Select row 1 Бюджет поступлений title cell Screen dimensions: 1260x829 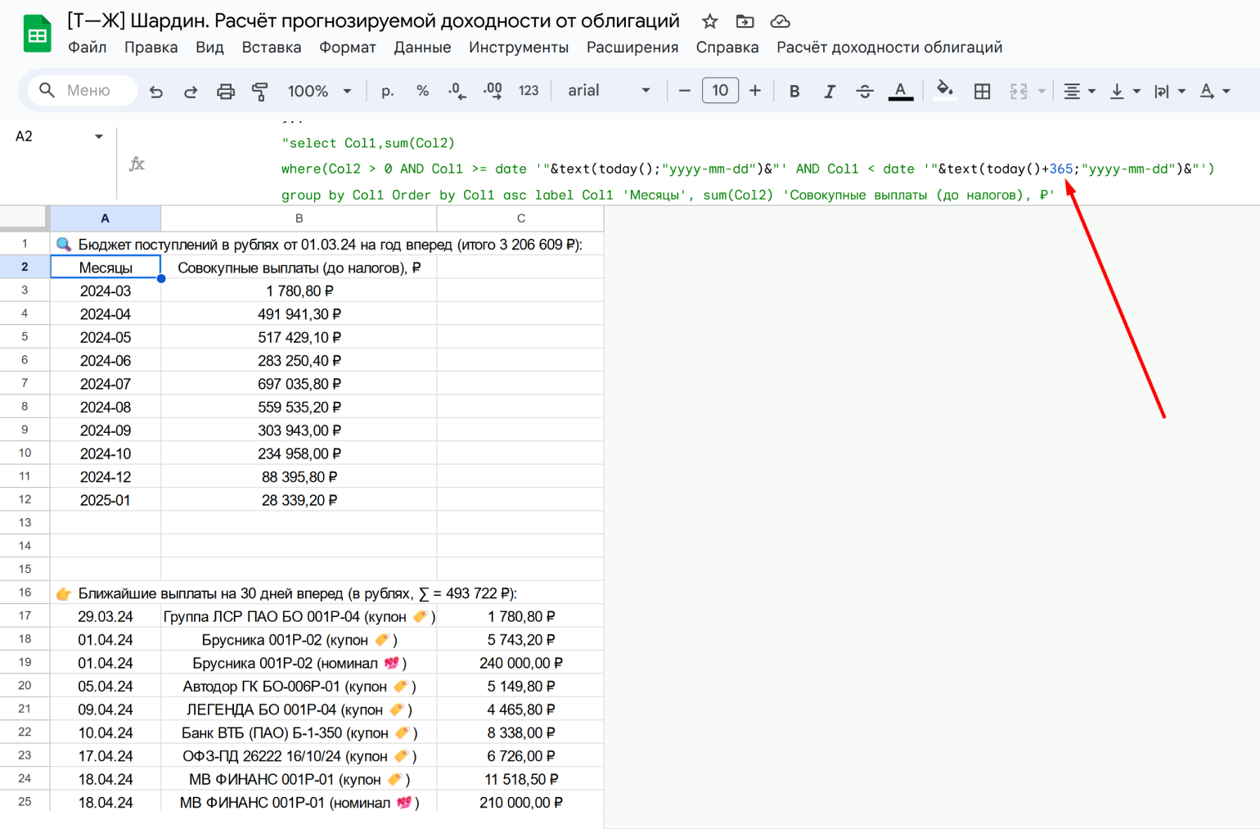click(327, 244)
